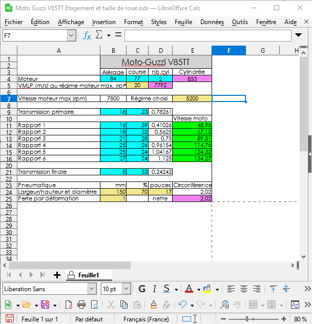The image size is (312, 324).
Task: Open the save options dropdown arrow
Action: point(55,306)
